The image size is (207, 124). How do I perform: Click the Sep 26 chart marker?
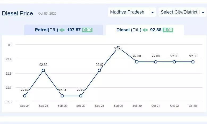pyautogui.click(x=62, y=96)
